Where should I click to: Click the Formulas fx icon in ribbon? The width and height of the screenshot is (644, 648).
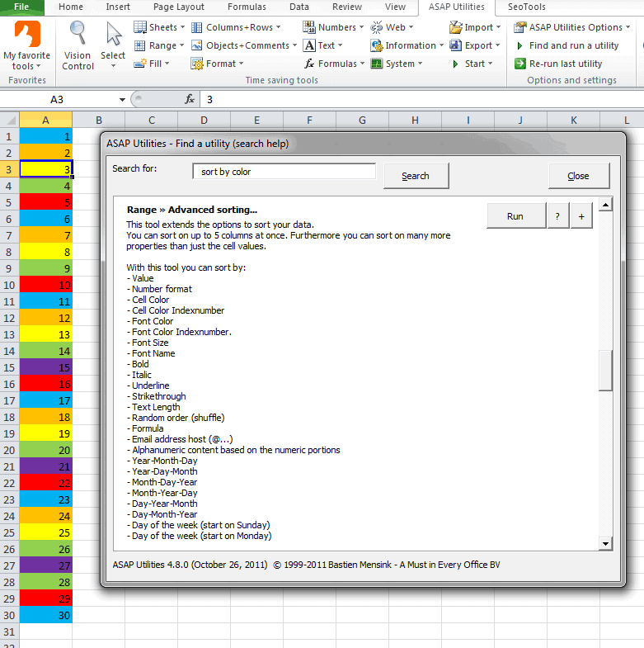[309, 64]
